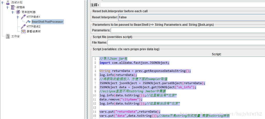Click the sampler icon beside HTTP请求2
The width and height of the screenshot is (265, 119).
[23, 27]
